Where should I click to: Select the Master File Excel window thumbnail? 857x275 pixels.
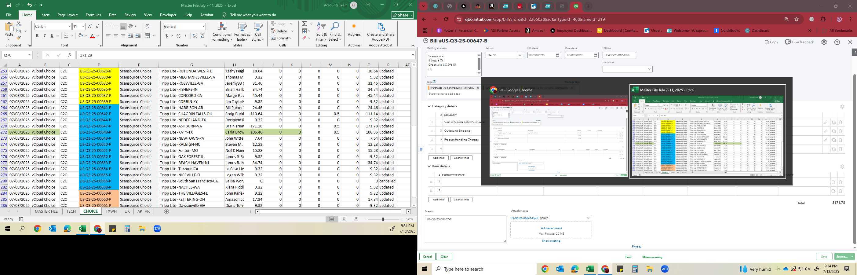[x=708, y=131]
